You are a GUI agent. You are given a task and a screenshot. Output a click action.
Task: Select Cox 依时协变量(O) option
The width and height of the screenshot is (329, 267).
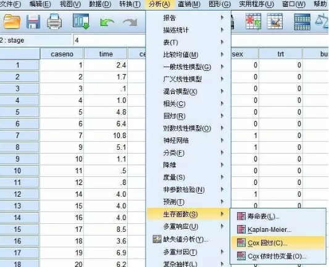pyautogui.click(x=278, y=256)
